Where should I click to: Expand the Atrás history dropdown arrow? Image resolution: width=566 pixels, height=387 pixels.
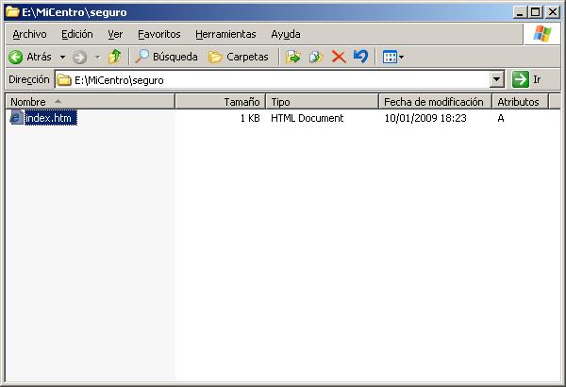[x=62, y=57]
